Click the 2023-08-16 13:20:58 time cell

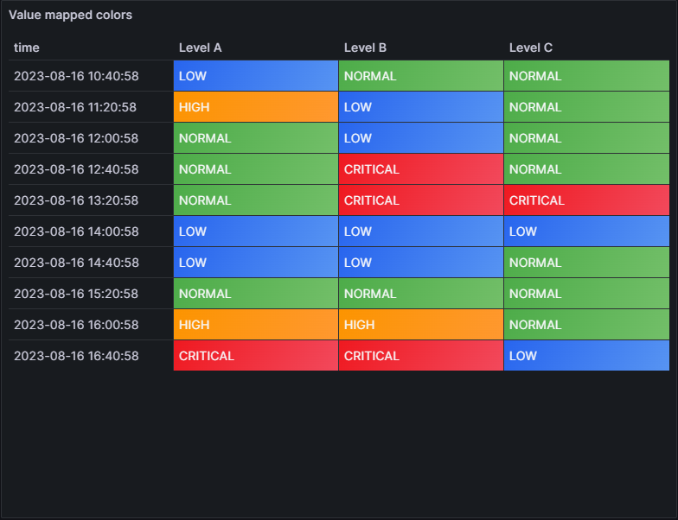click(x=76, y=200)
